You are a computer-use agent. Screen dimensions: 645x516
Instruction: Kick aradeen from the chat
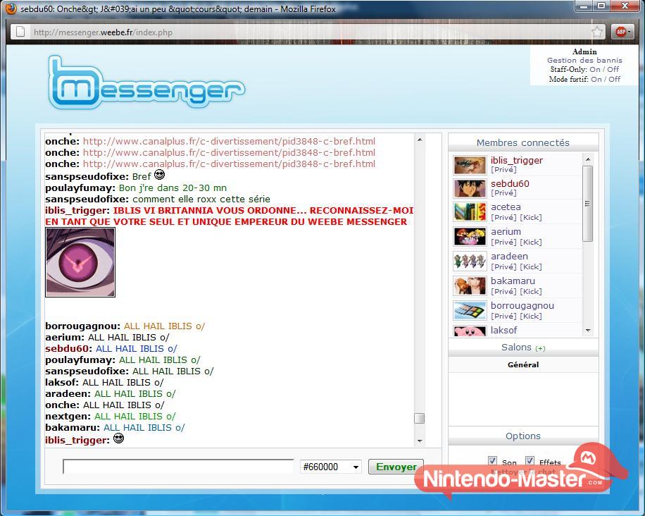531,267
